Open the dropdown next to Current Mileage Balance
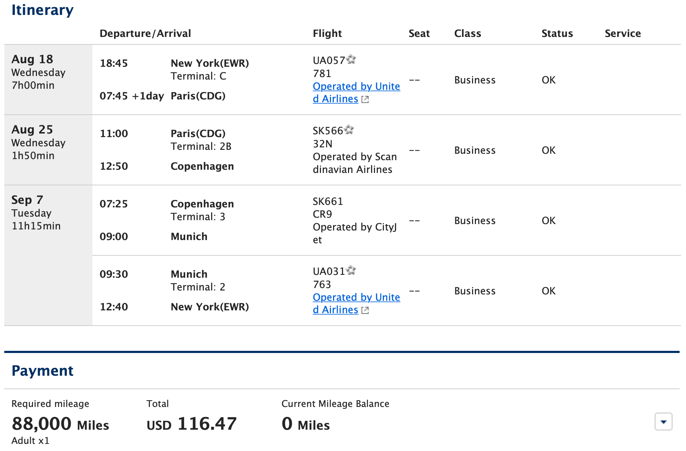The height and width of the screenshot is (451, 686). point(663,422)
